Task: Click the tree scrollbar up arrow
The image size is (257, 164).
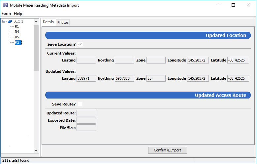Action: (36, 21)
